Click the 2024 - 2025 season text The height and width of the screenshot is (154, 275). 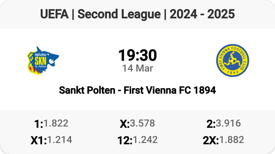tap(202, 14)
